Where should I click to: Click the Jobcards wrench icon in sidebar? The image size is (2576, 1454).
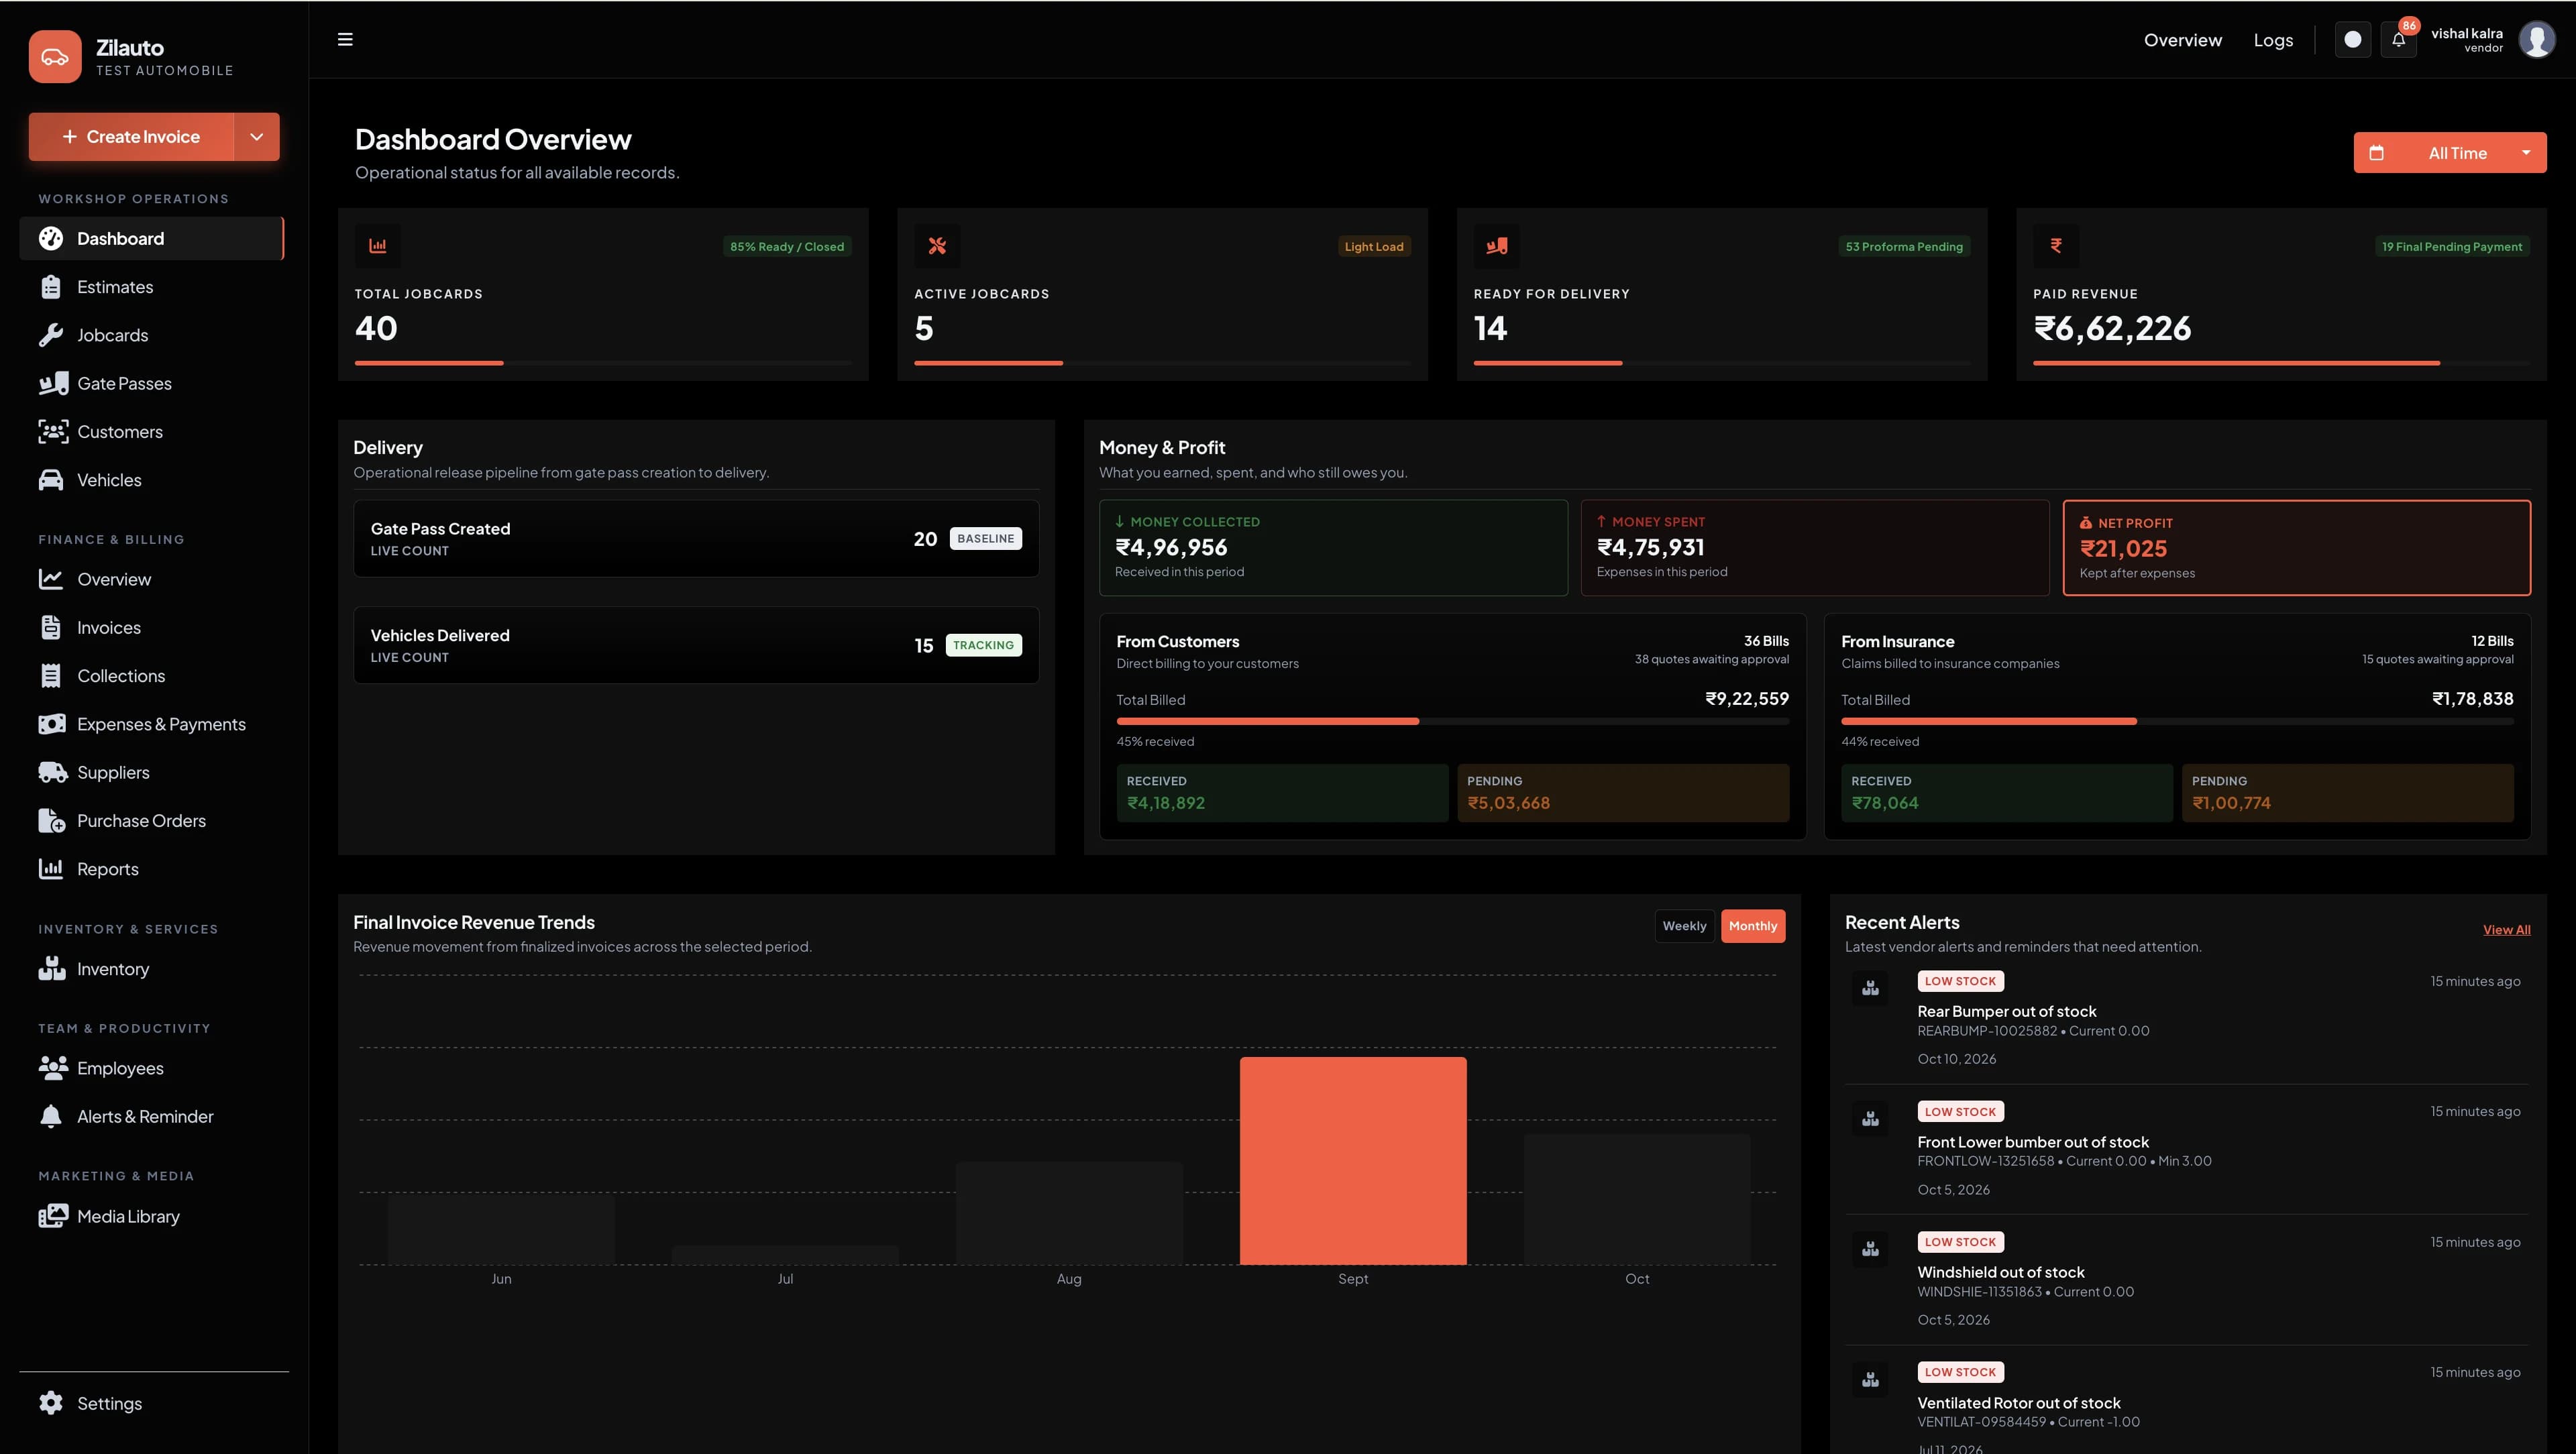(51, 335)
